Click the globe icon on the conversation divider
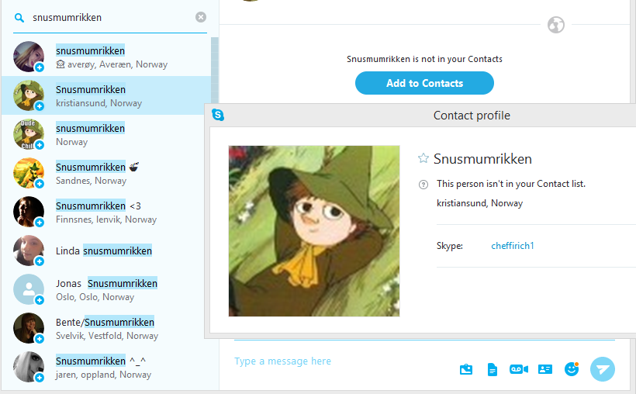 pyautogui.click(x=555, y=25)
